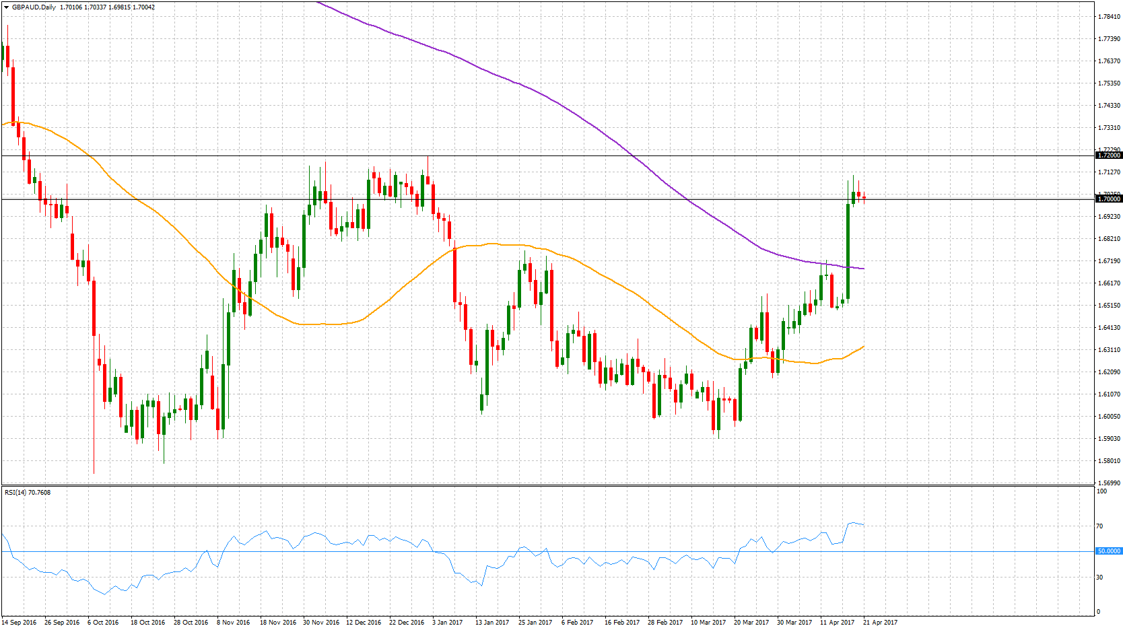Select the 1.70000 horizontal line price tag

pyautogui.click(x=1109, y=199)
